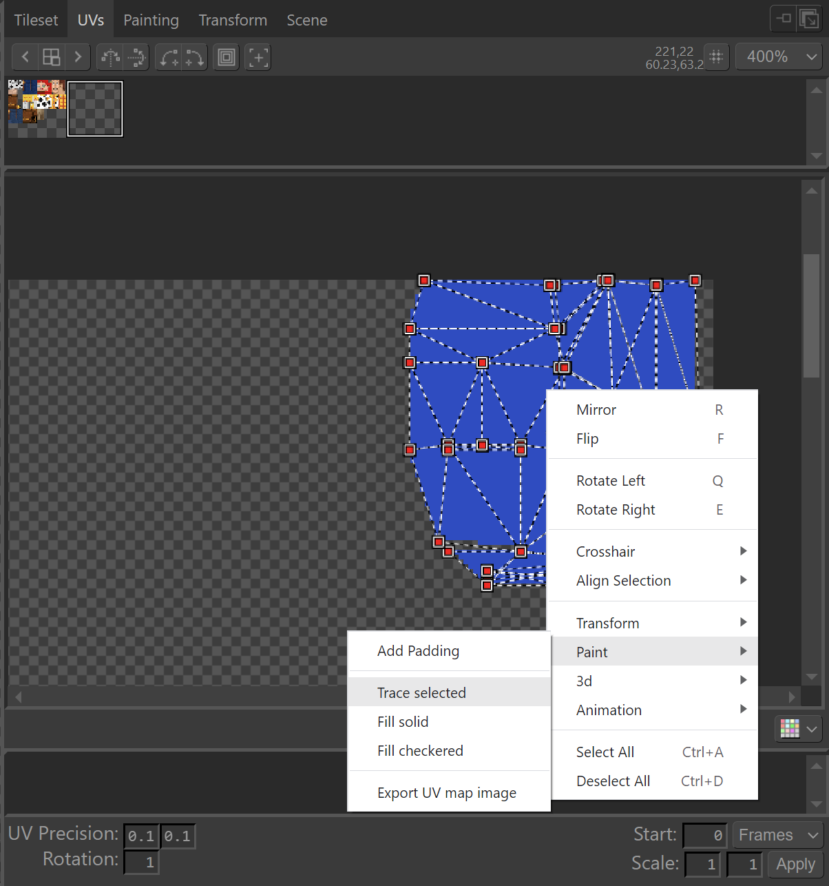Go to next tile with right chevron
This screenshot has width=829, height=886.
(x=78, y=56)
